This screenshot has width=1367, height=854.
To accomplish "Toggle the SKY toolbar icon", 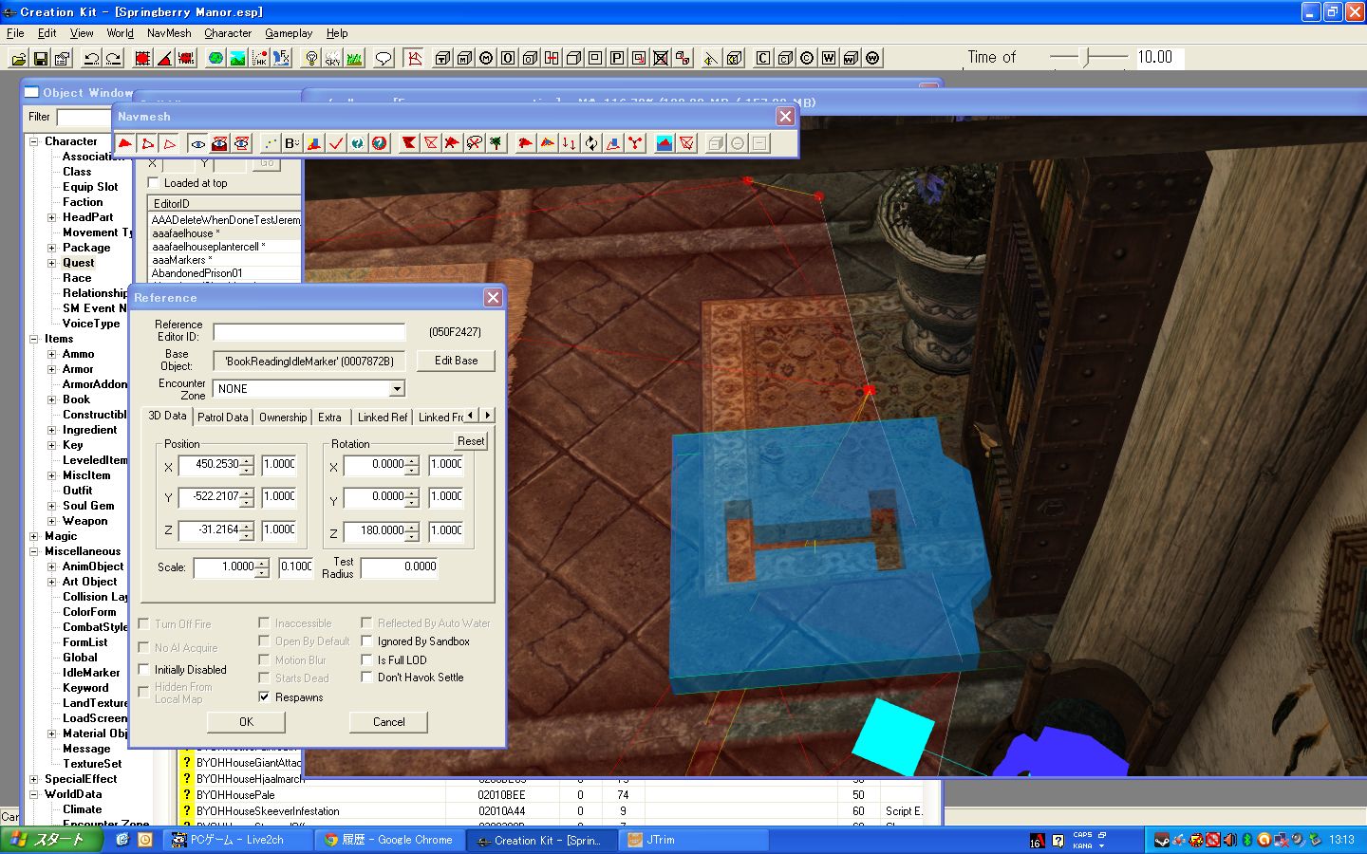I will pos(332,58).
